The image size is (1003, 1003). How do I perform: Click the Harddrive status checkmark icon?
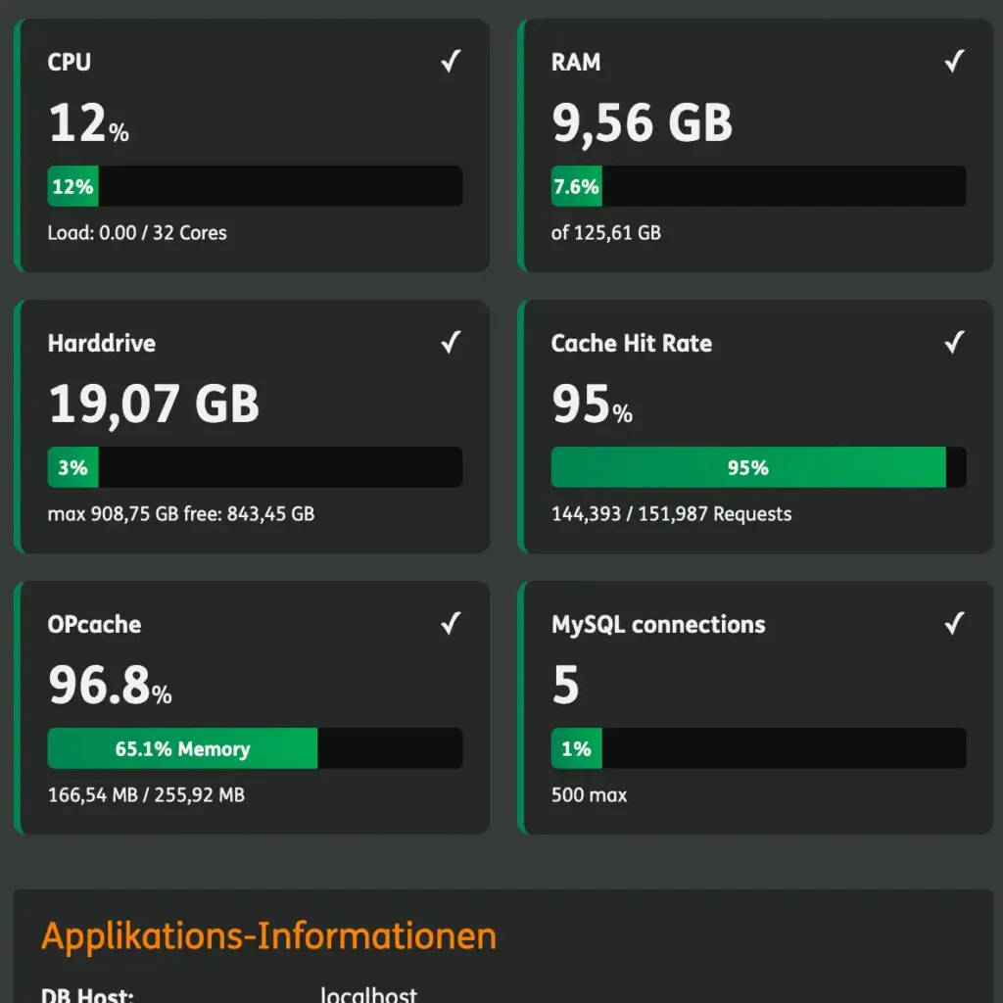tap(451, 343)
